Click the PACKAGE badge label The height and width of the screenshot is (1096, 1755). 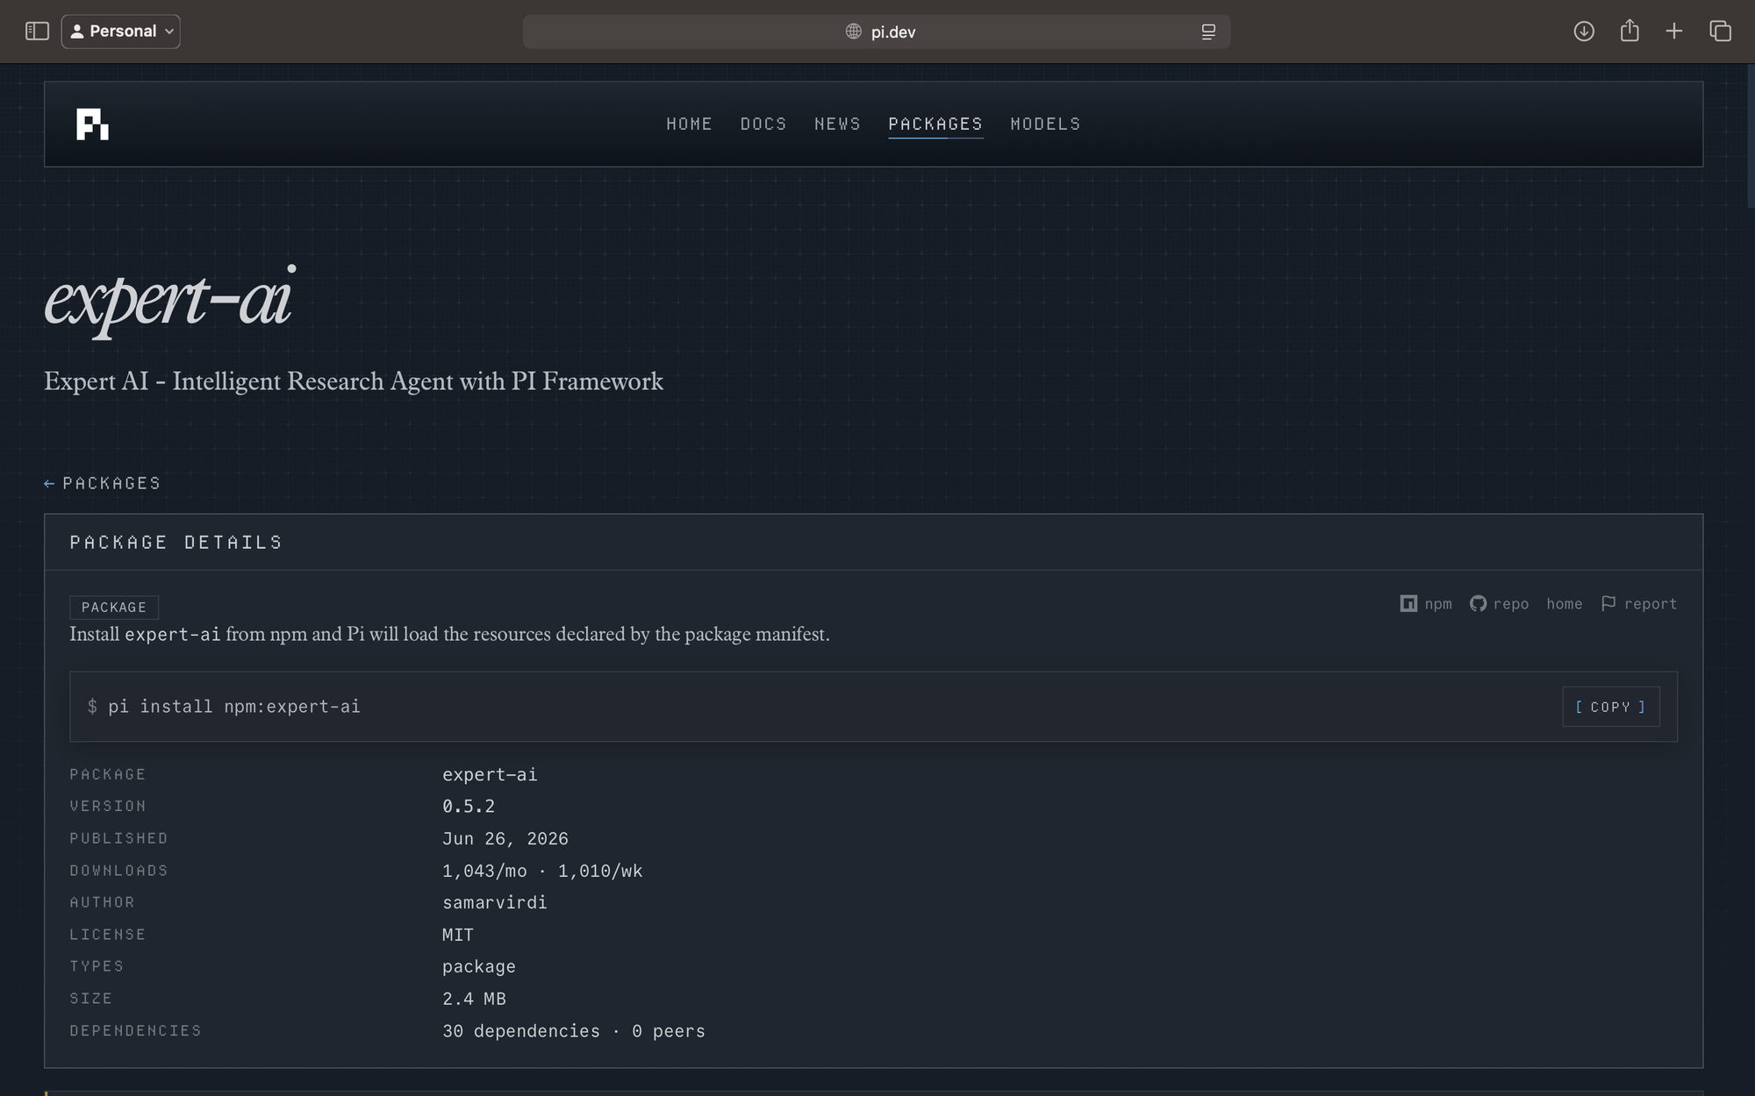[x=114, y=607]
